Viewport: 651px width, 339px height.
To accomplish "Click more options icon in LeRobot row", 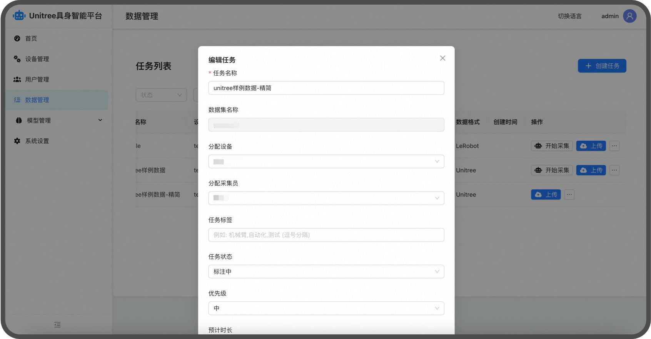I will 614,146.
